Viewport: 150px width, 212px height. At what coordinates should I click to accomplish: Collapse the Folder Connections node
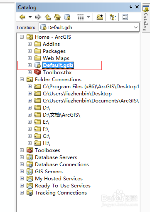pos(22,80)
